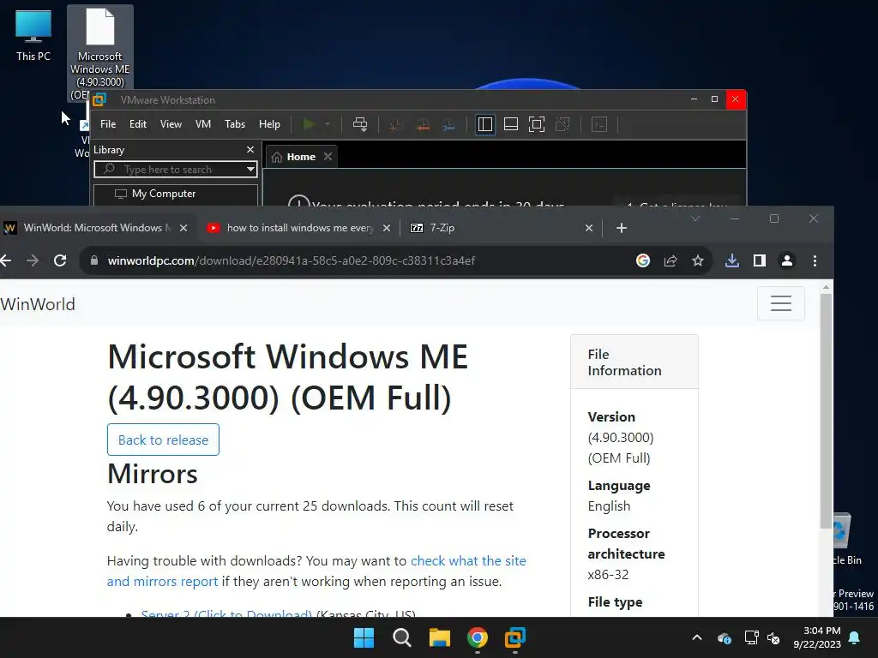Click the browser page vertical scrollbar
Viewport: 878px width, 658px height.
826,411
